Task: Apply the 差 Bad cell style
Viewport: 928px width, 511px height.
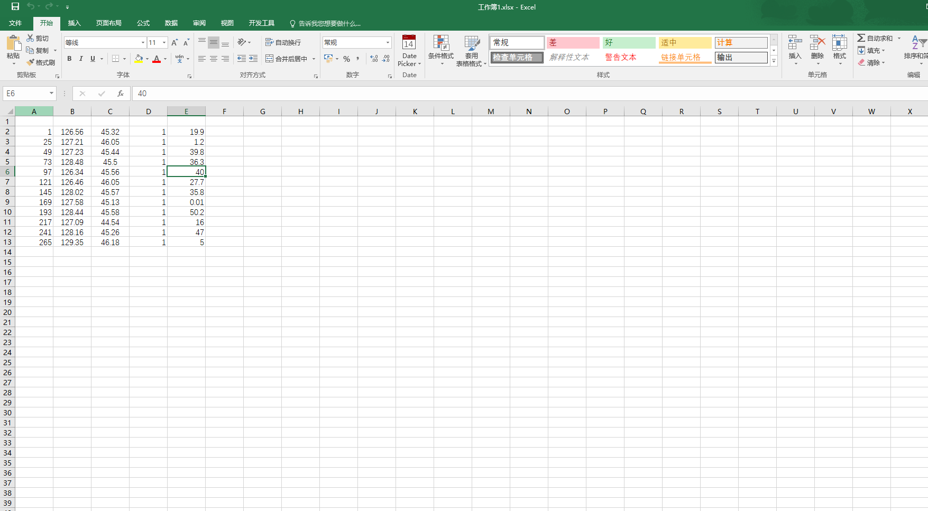Action: (573, 42)
